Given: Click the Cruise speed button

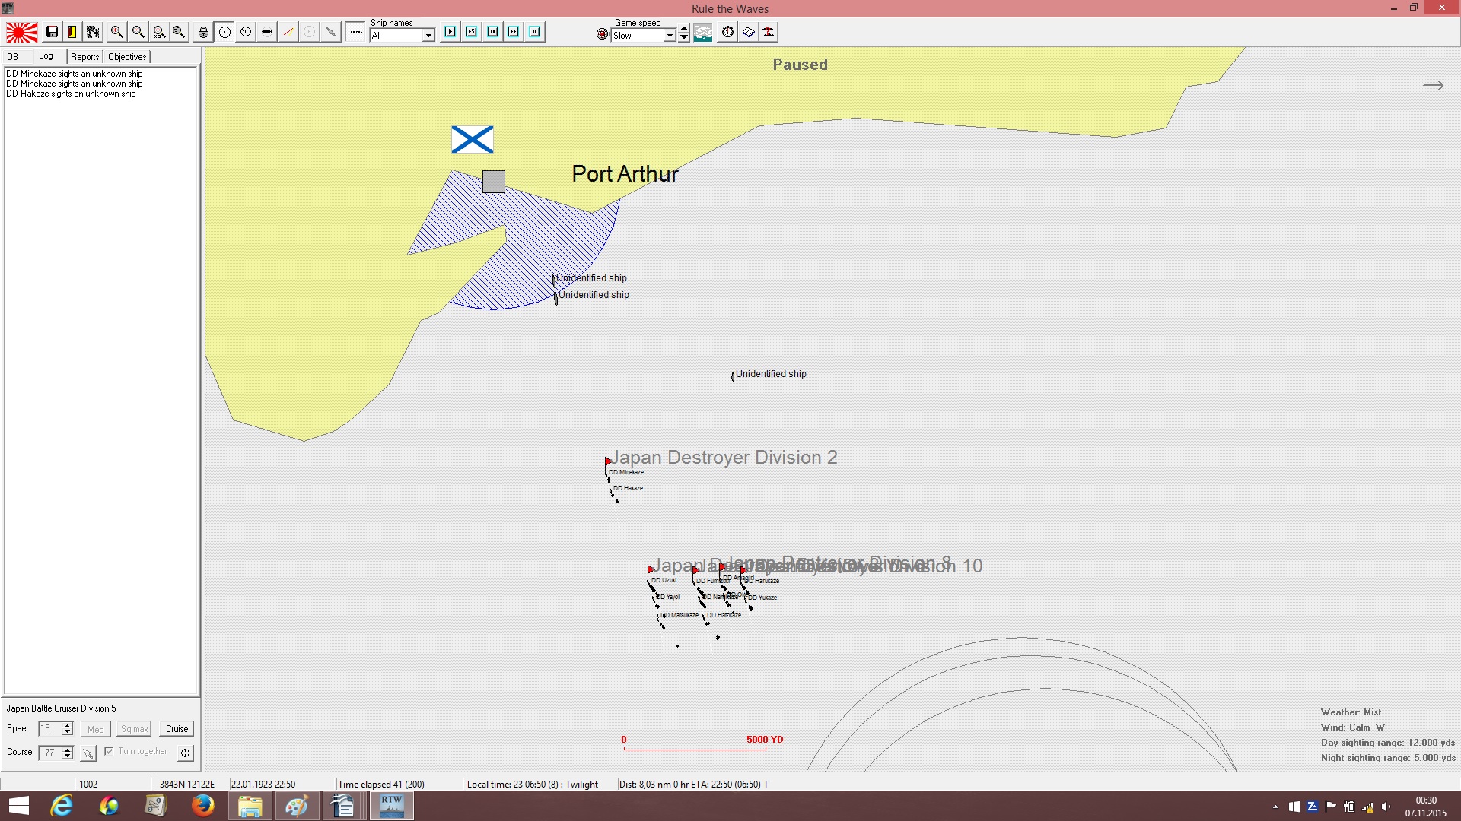Looking at the screenshot, I should 177,729.
